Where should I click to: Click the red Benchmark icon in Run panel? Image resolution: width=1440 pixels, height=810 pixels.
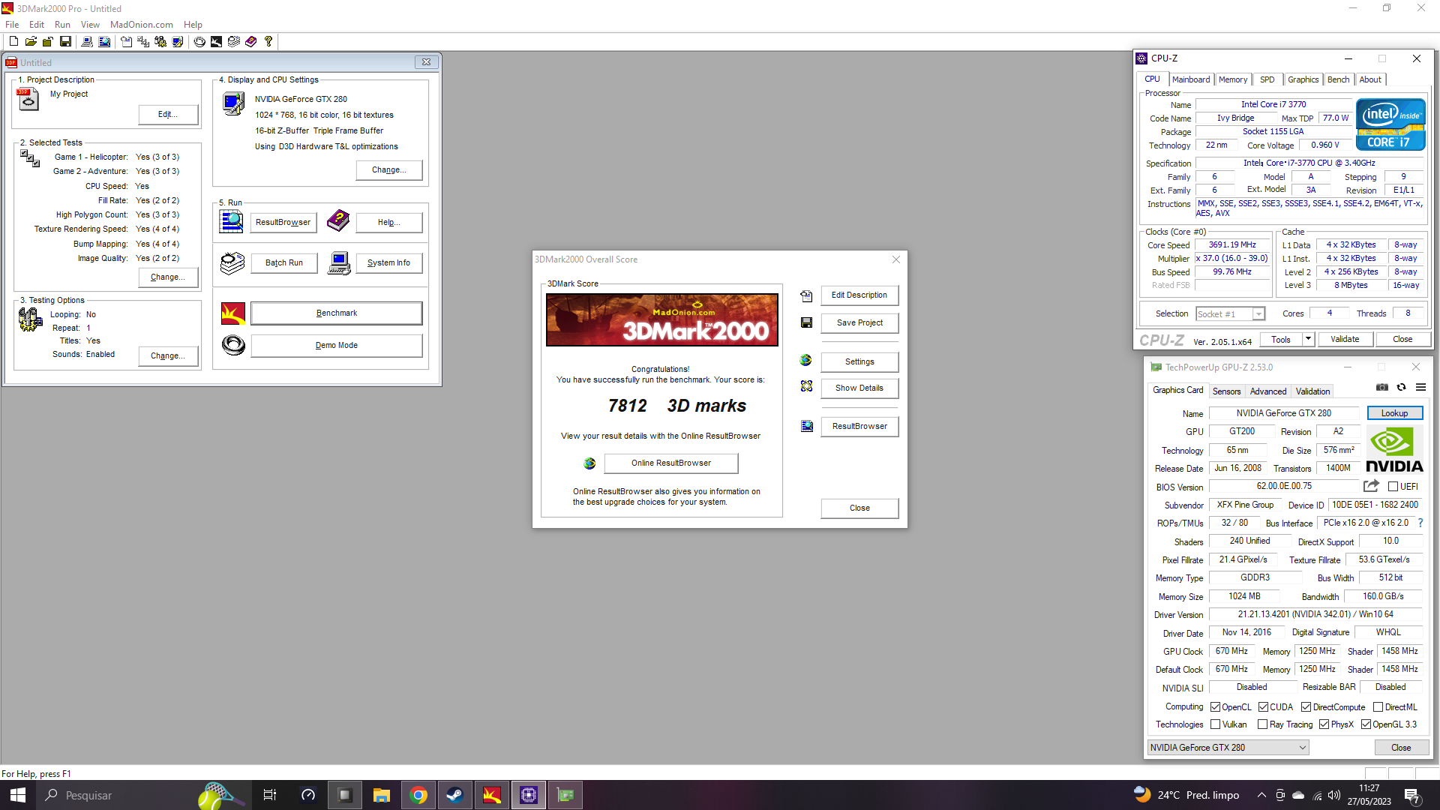[x=233, y=313]
